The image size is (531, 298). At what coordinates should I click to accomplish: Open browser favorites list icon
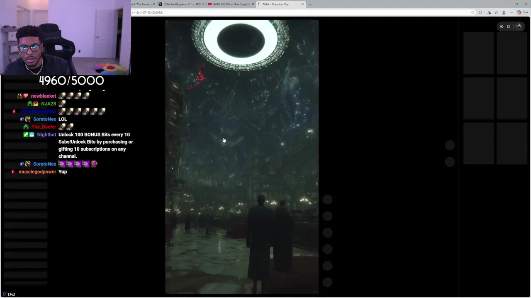tap(497, 12)
